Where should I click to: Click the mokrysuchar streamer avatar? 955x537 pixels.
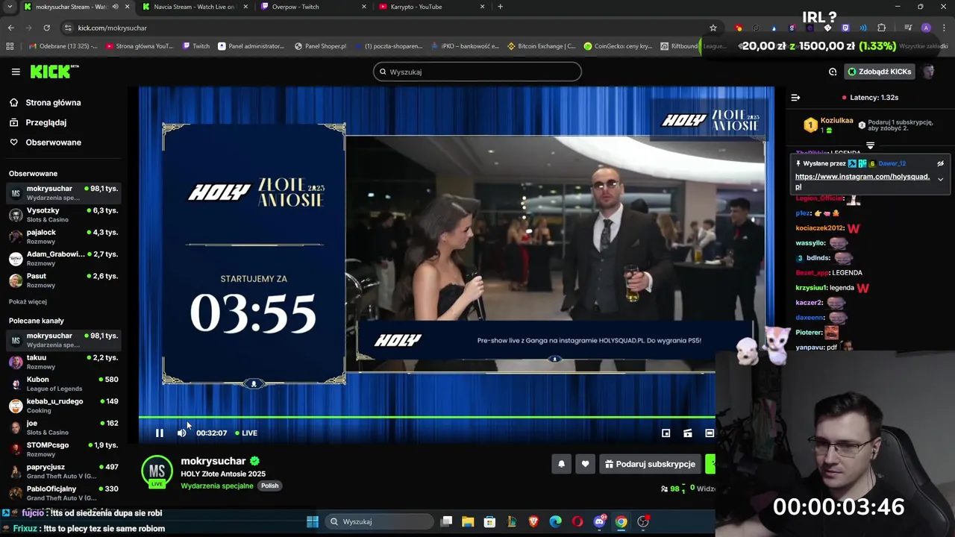coord(157,471)
